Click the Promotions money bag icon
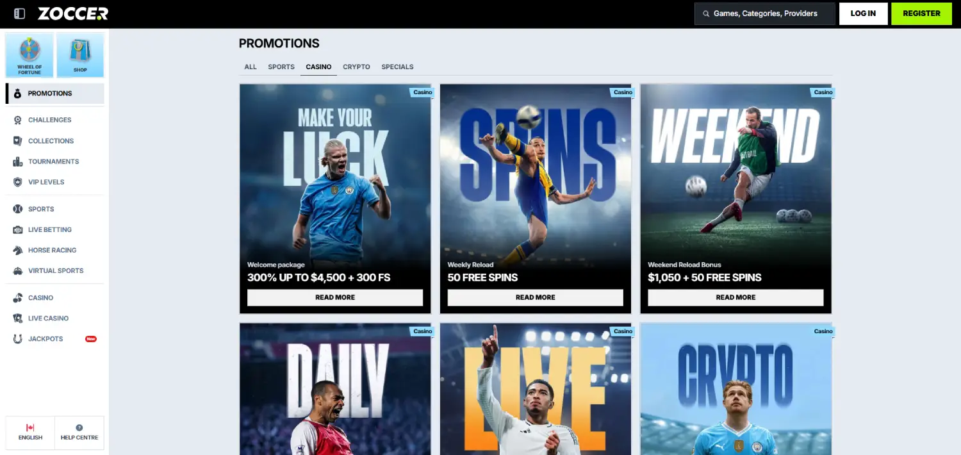Viewport: 961px width, 455px height. [x=17, y=94]
